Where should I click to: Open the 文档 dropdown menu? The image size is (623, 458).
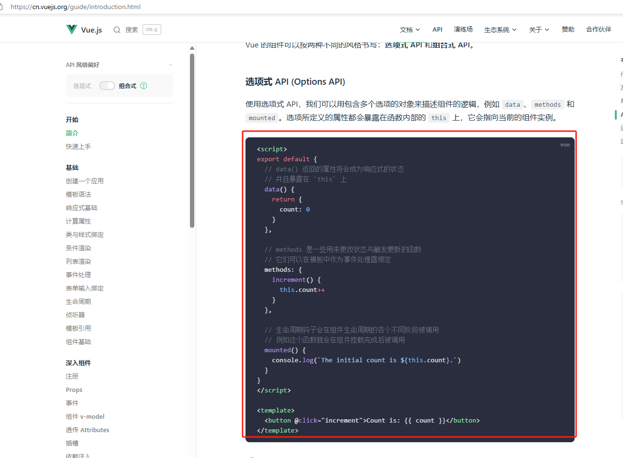(410, 30)
